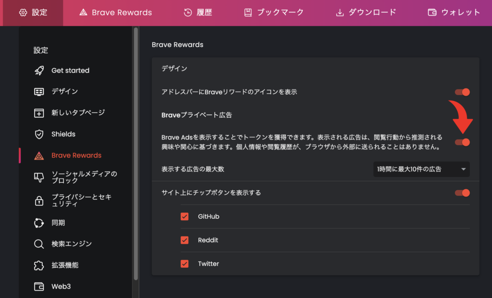Click the download arrow icon
Image resolution: width=492 pixels, height=298 pixels.
[340, 12]
